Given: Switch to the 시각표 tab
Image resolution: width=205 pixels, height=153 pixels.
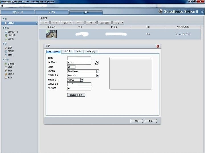Looking at the screenshot, I should point(52,12).
